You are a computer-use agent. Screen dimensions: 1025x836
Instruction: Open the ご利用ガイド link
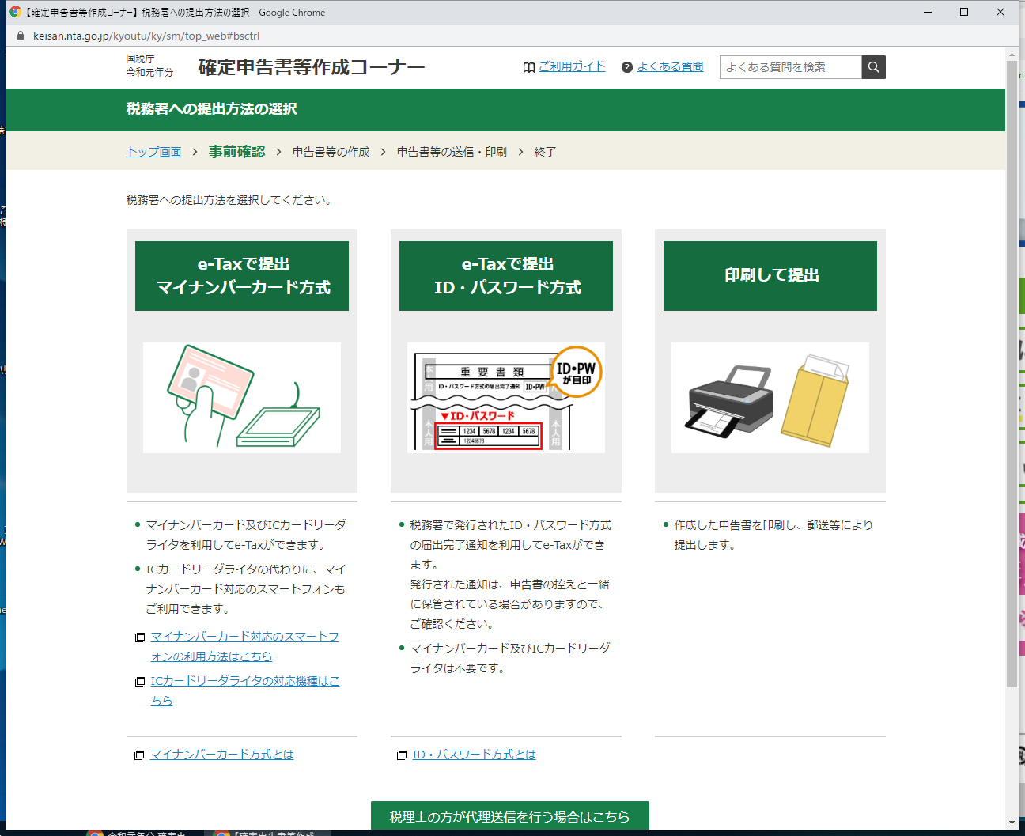pyautogui.click(x=572, y=67)
